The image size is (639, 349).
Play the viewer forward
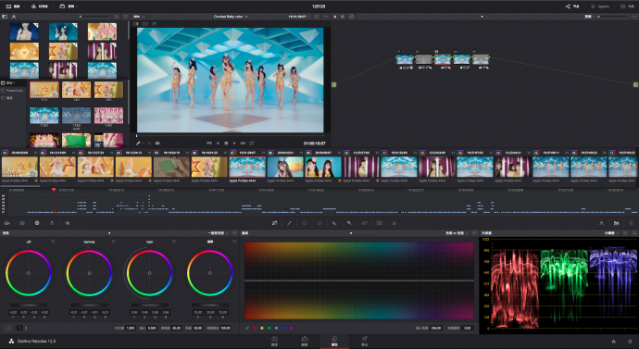click(234, 143)
